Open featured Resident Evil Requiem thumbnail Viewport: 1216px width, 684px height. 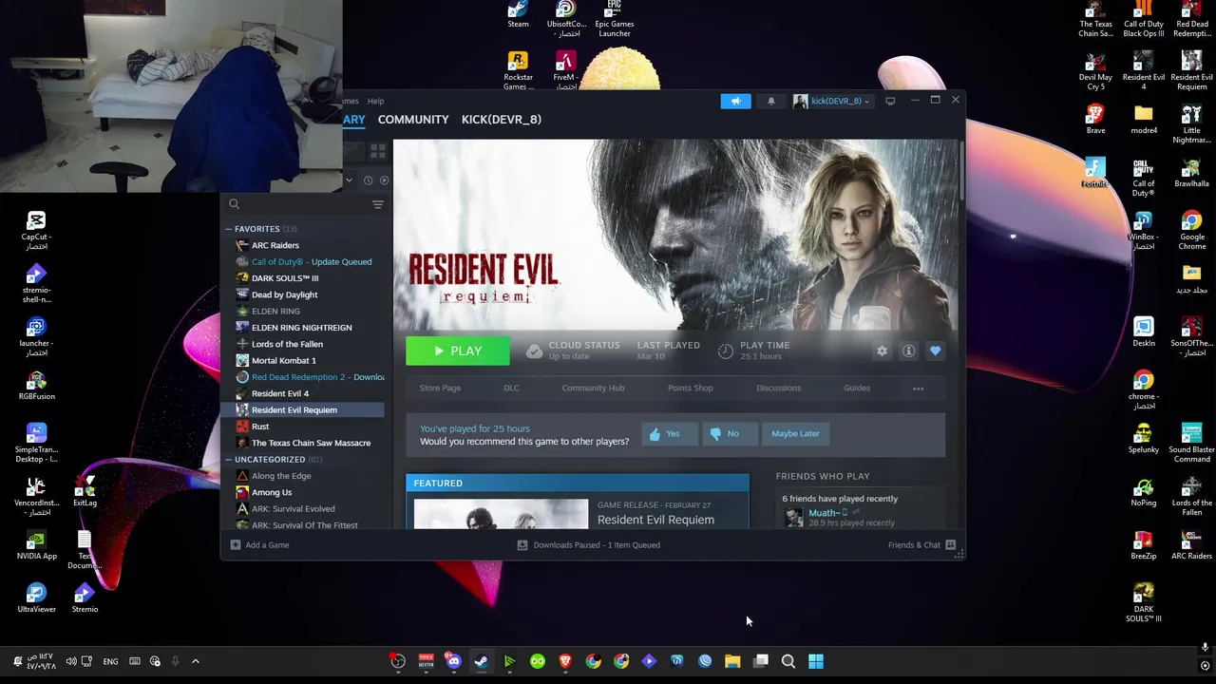501,514
